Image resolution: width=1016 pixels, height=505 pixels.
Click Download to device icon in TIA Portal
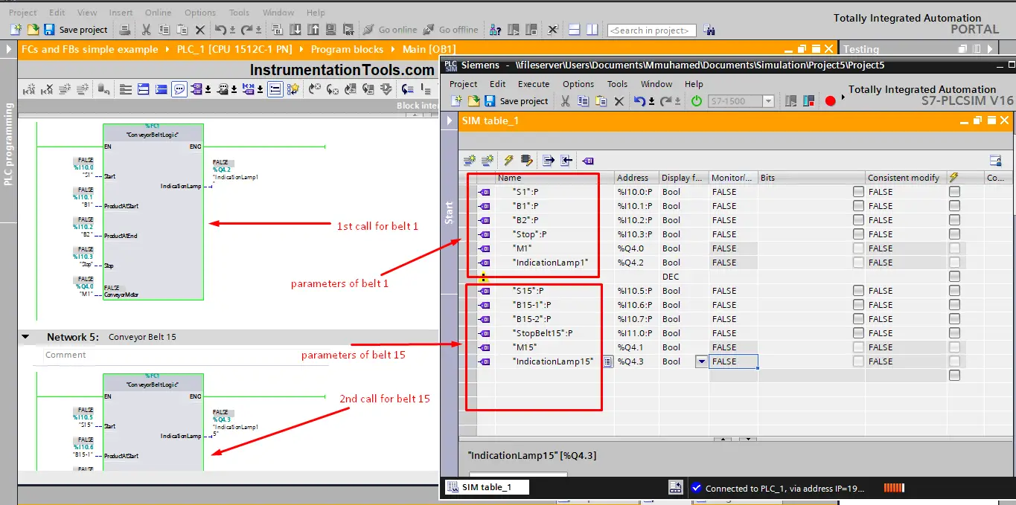tap(295, 30)
